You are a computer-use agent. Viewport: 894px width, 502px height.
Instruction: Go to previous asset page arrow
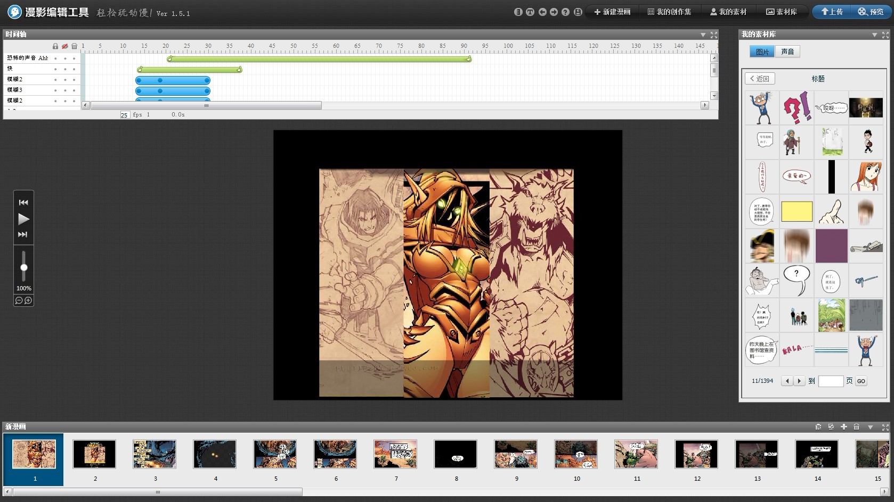click(x=787, y=381)
